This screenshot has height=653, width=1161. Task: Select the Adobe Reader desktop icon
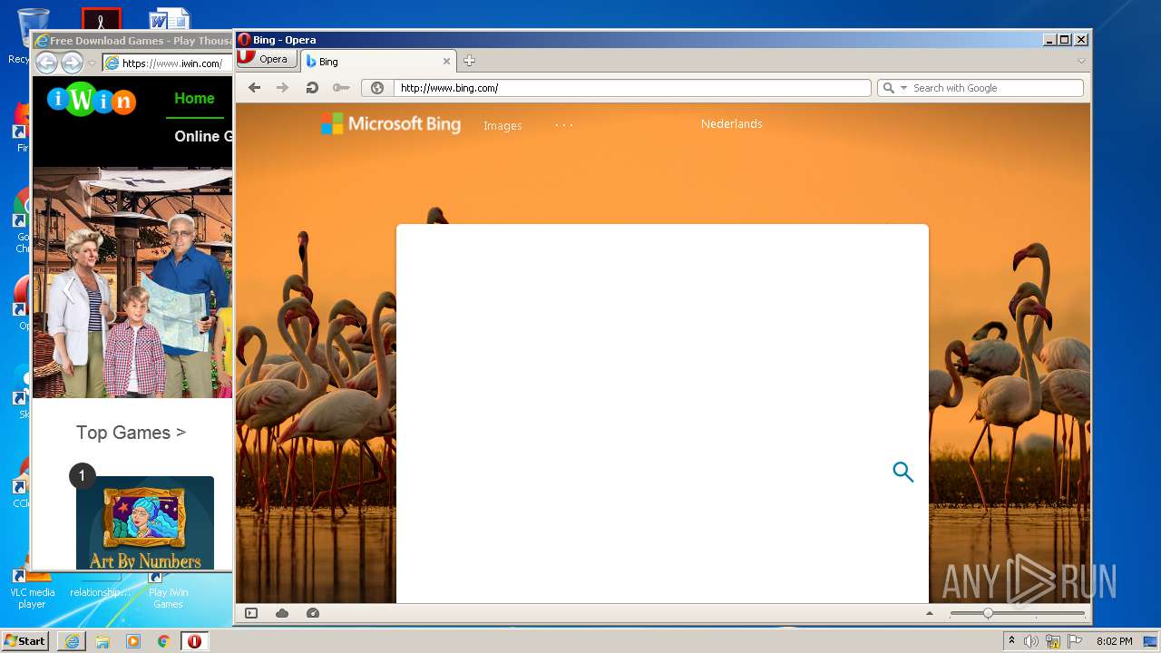coord(101,19)
